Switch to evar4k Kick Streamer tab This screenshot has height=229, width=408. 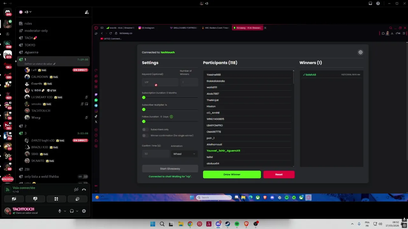click(x=120, y=28)
